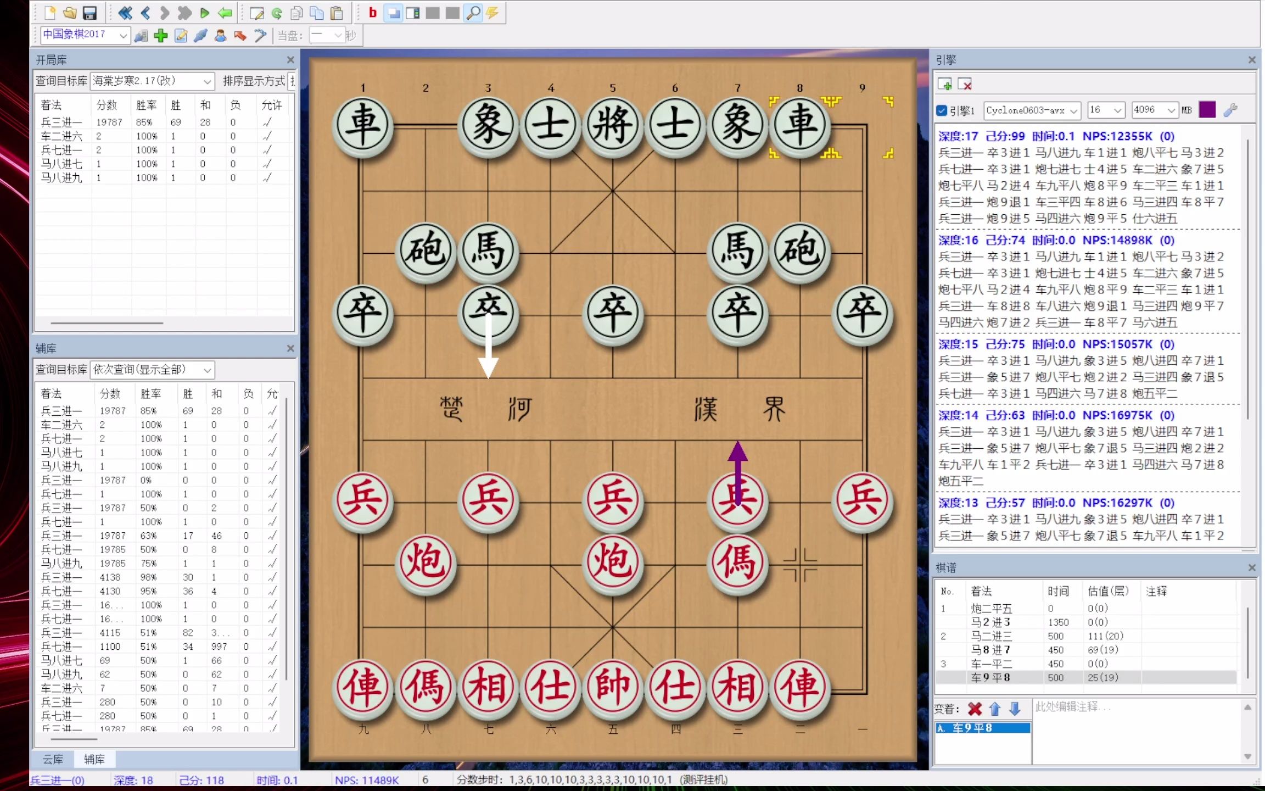Viewport: 1265px width, 791px height.
Task: Step forward one move
Action: point(165,13)
